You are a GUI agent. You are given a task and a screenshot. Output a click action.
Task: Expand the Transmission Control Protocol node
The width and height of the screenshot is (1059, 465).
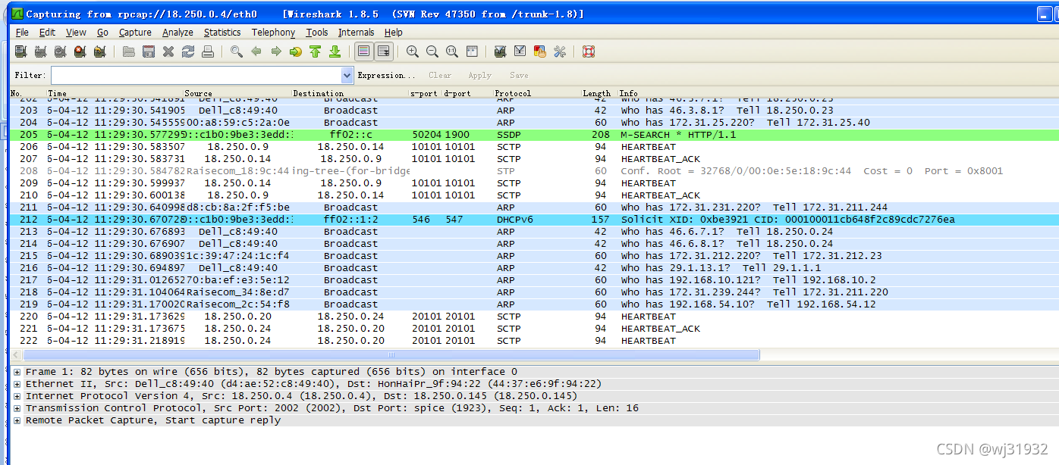coord(17,408)
